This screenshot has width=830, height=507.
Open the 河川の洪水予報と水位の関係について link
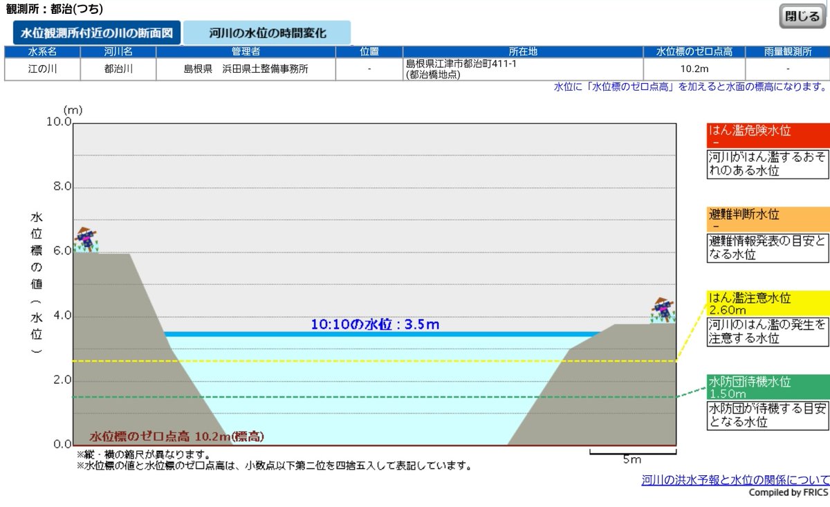pyautogui.click(x=735, y=480)
